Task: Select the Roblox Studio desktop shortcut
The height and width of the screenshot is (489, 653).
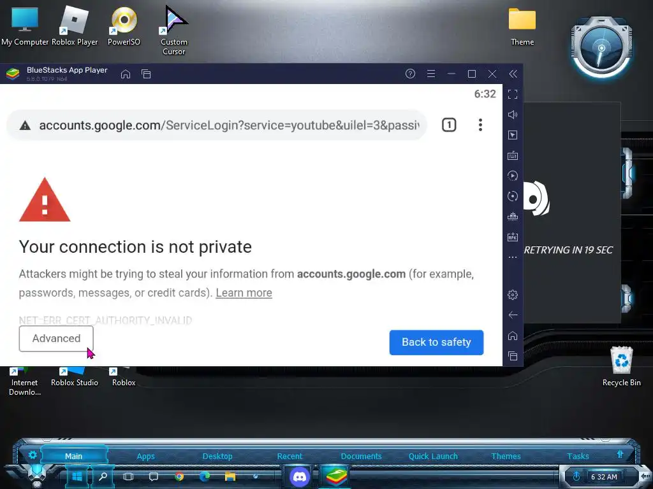Action: point(74,377)
